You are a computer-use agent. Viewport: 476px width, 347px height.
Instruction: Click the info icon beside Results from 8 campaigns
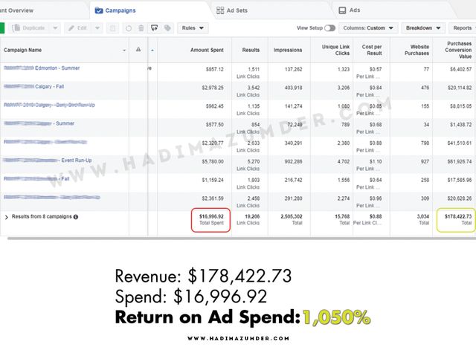(x=76, y=217)
